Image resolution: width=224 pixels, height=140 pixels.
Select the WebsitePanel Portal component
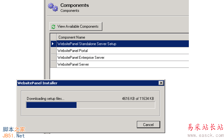[73, 51]
